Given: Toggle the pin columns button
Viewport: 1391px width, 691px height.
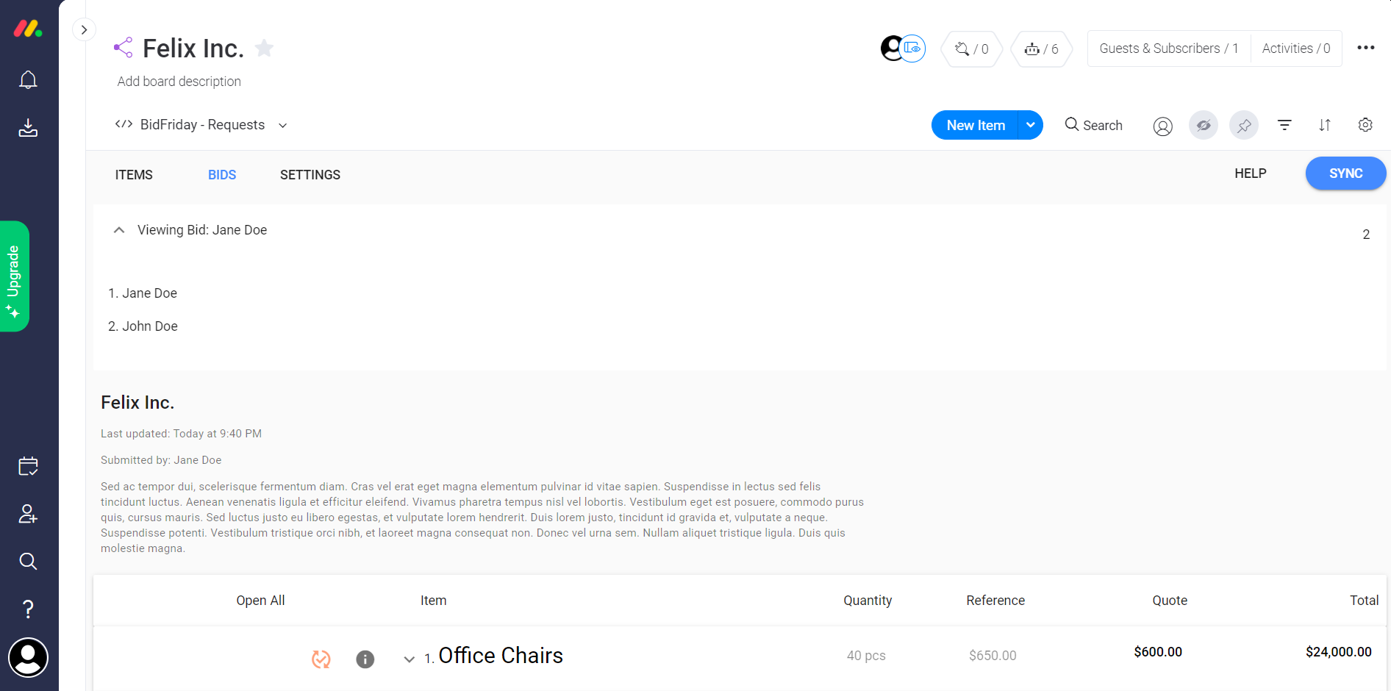Looking at the screenshot, I should [1244, 125].
